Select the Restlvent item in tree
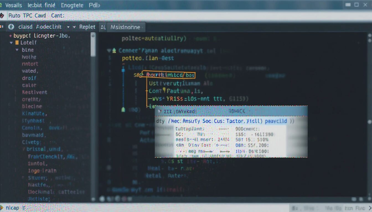This screenshot has height=212, width=372. 35,92
